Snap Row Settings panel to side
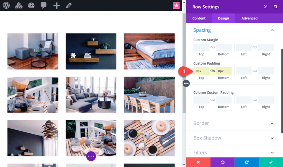 (x=275, y=7)
